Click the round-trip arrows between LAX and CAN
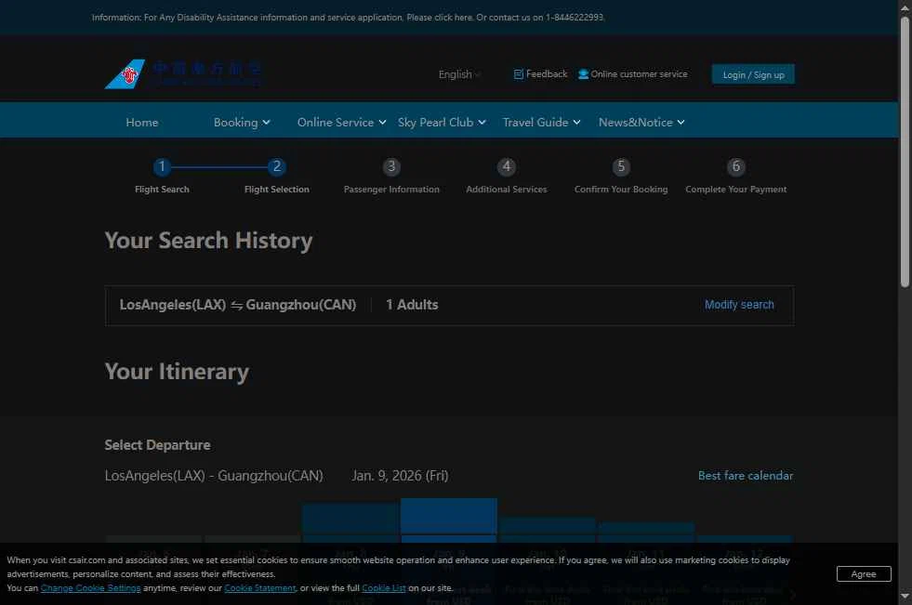The image size is (912, 605). (236, 305)
